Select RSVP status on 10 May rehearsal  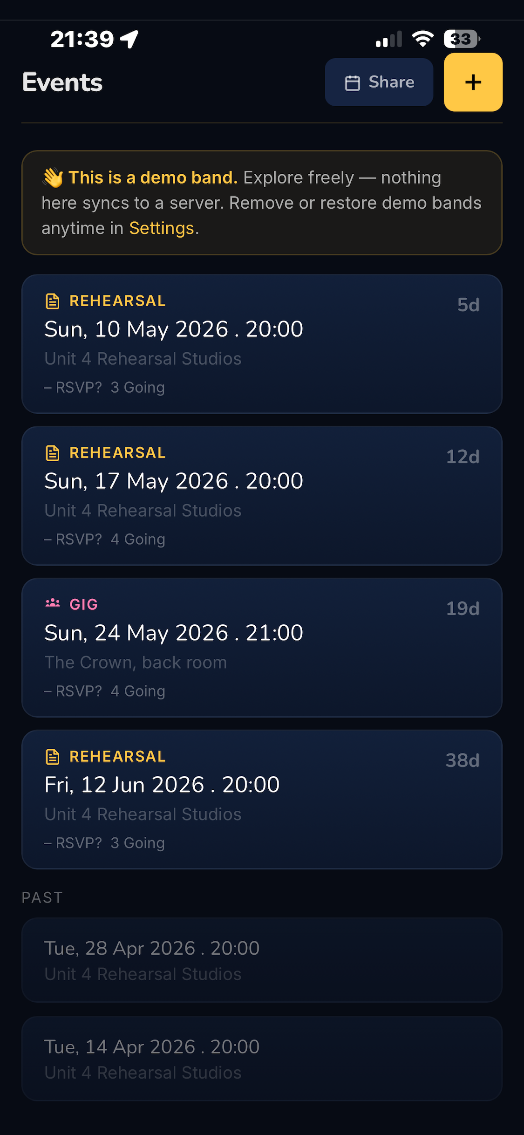point(73,387)
